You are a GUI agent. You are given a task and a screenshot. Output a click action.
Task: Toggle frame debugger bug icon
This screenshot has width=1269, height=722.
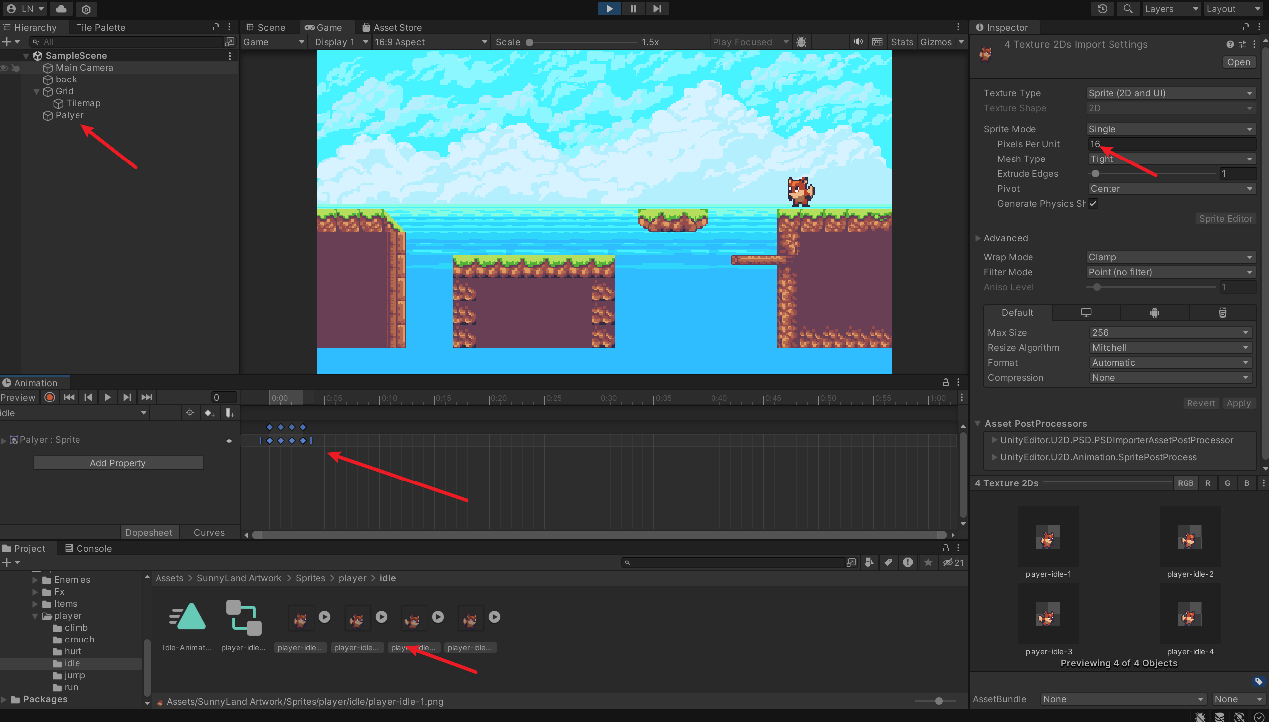(x=801, y=42)
